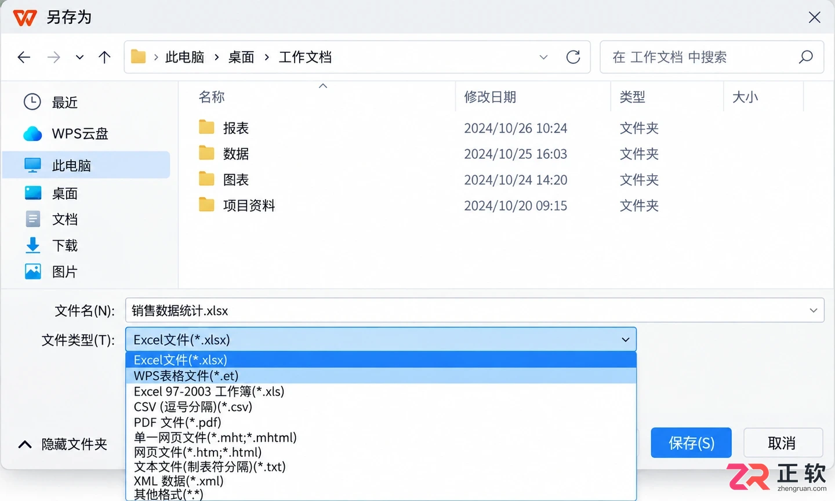Expand the address bar history dropdown

tap(543, 57)
